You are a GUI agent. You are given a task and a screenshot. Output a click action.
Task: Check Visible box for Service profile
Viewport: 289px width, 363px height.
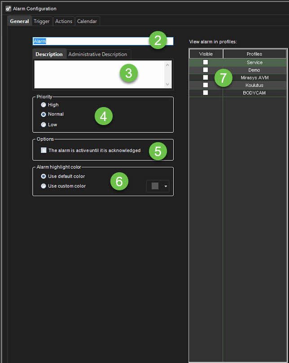(206, 63)
